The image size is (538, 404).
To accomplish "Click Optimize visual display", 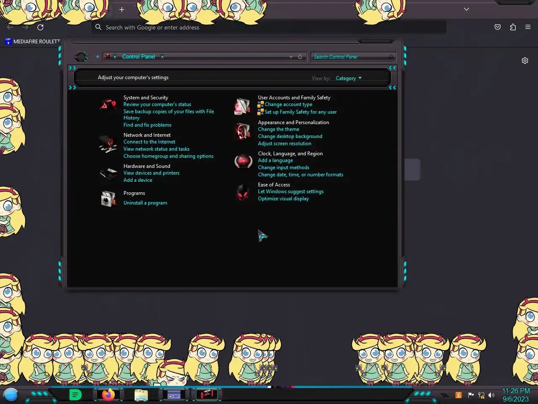I will (x=283, y=199).
